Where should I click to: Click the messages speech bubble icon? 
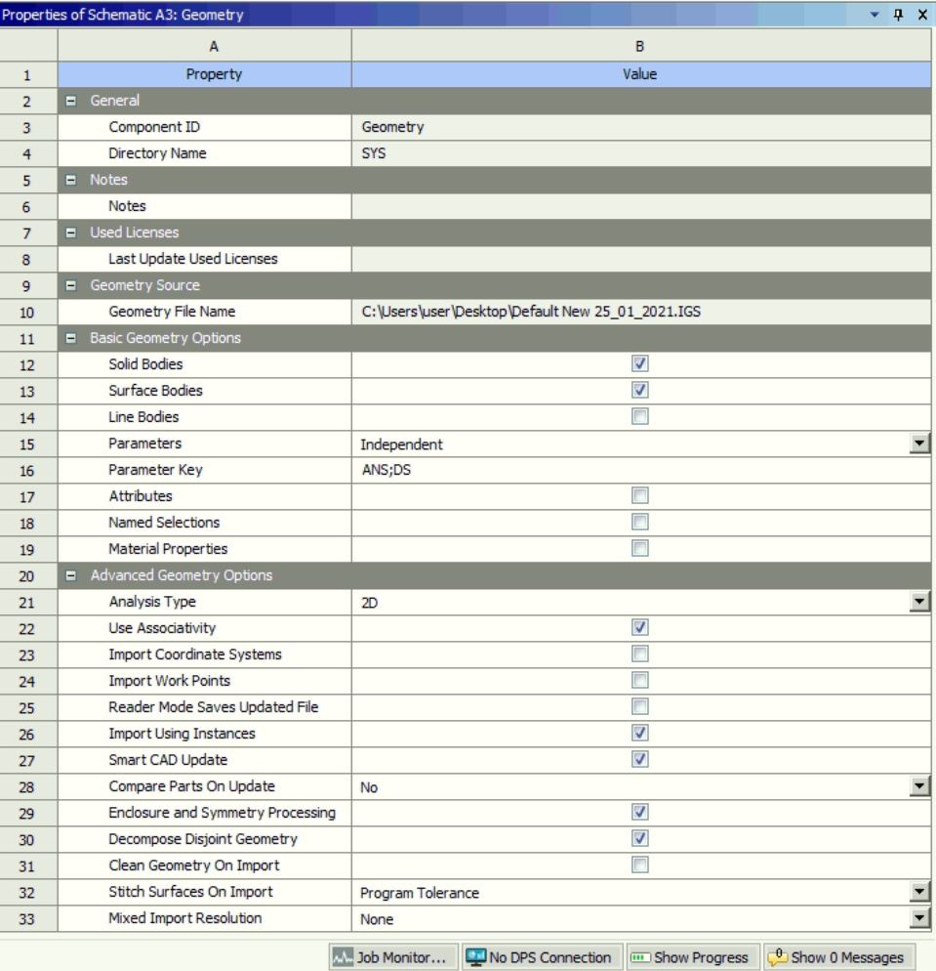777,957
